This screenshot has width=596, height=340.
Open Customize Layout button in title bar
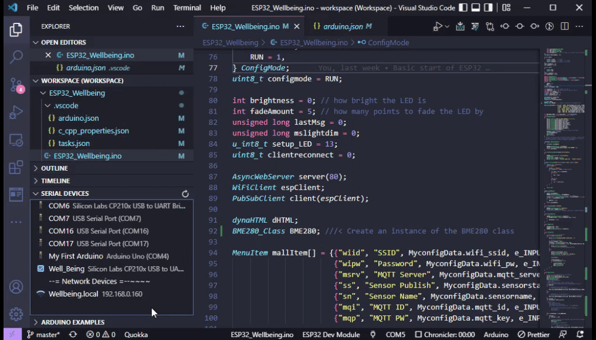coord(506,8)
